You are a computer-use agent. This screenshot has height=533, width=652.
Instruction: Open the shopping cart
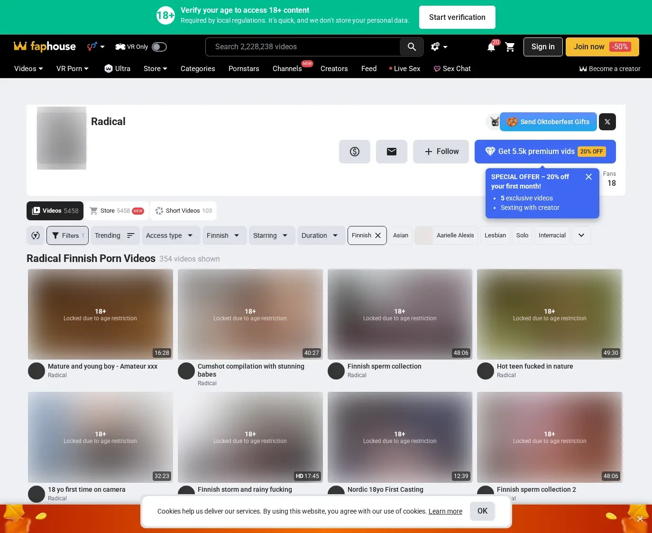click(510, 47)
